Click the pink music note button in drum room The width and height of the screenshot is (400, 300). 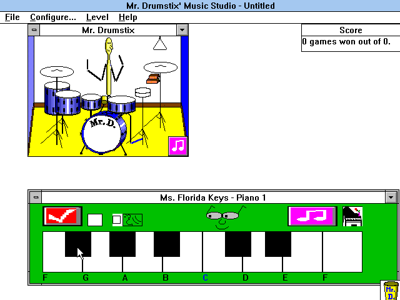[x=177, y=146]
